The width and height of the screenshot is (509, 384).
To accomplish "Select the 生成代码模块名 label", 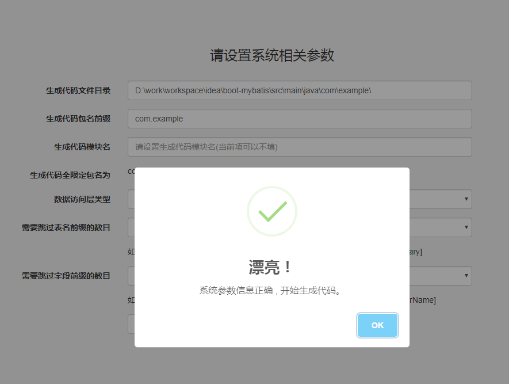I will (x=82, y=147).
